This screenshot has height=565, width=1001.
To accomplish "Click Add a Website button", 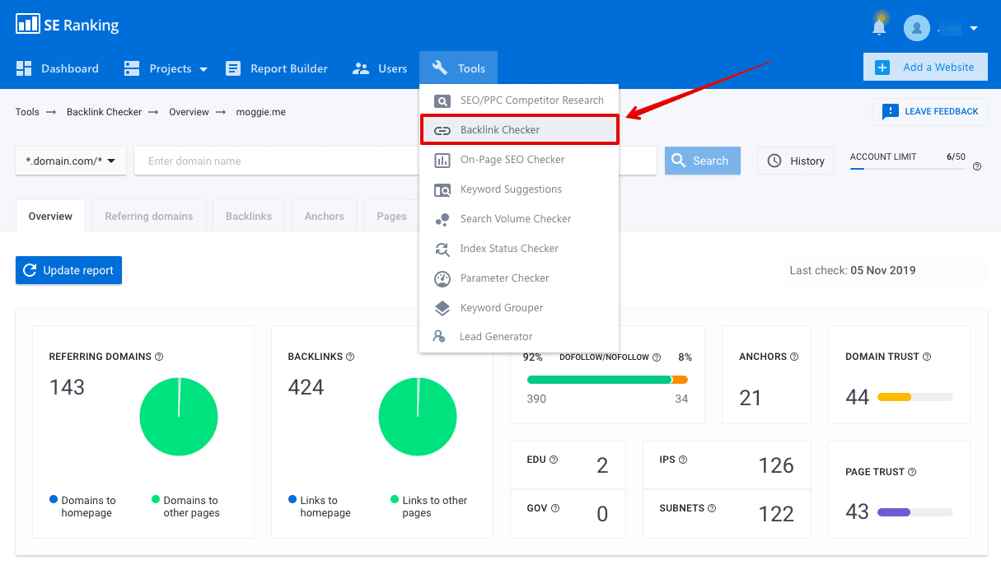I will point(925,68).
